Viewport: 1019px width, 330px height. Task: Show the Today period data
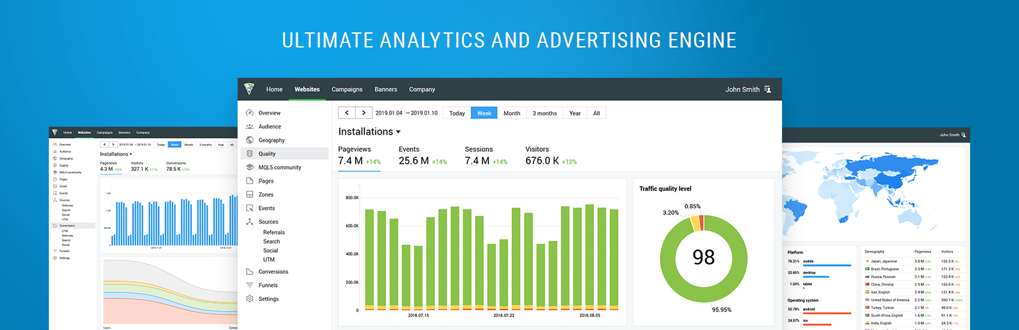point(457,113)
